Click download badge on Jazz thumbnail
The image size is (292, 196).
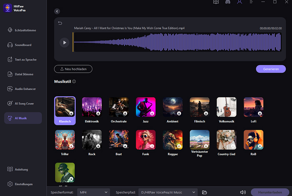click(x=152, y=113)
